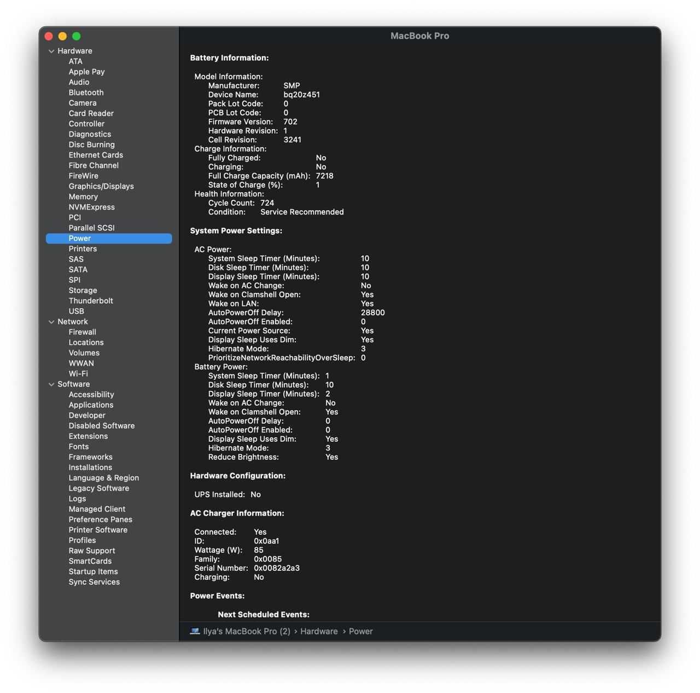Click Power in the bottom path bar
Viewport: 700px width, 693px height.
click(x=361, y=631)
